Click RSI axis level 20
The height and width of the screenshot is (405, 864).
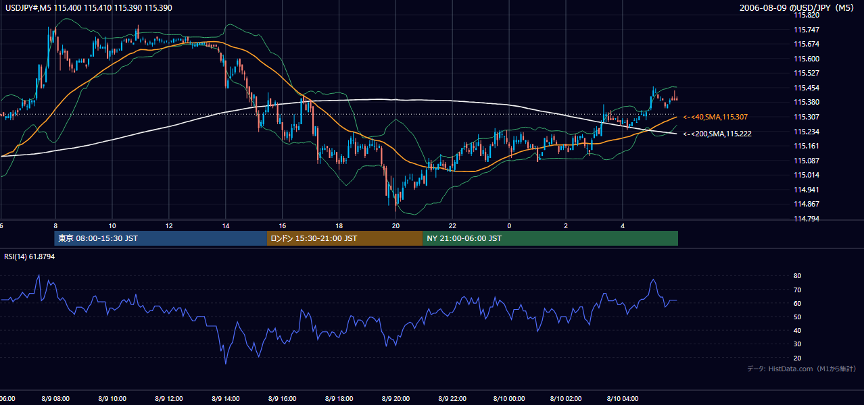[798, 358]
